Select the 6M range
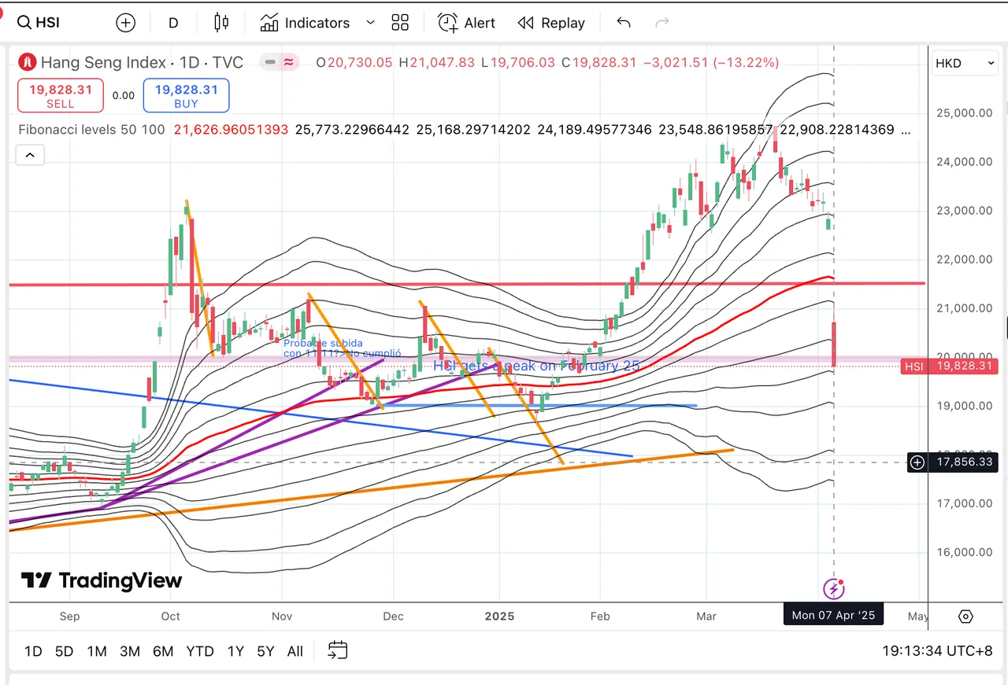 click(163, 651)
